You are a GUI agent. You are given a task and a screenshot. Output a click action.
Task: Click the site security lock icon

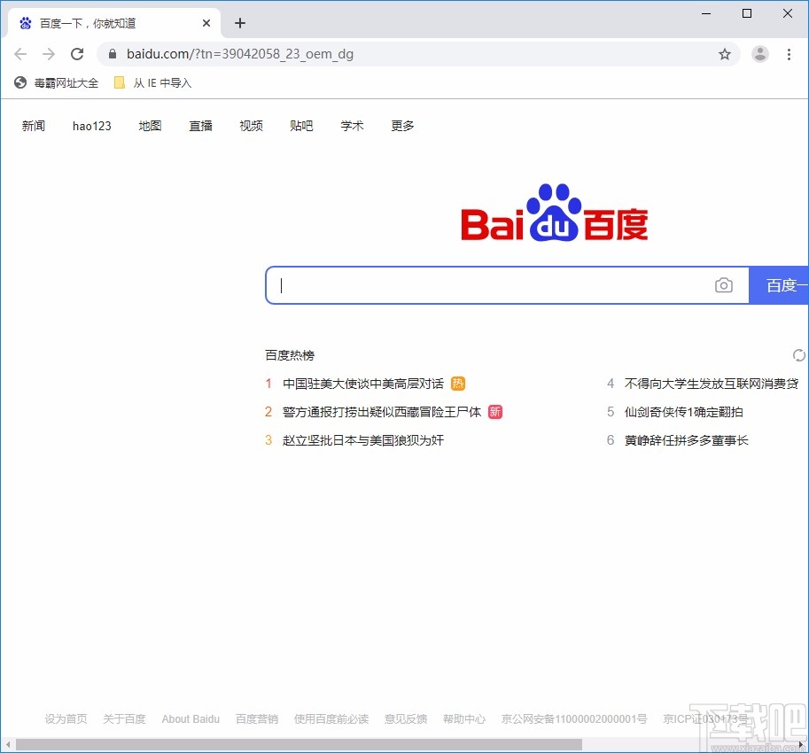[x=112, y=54]
